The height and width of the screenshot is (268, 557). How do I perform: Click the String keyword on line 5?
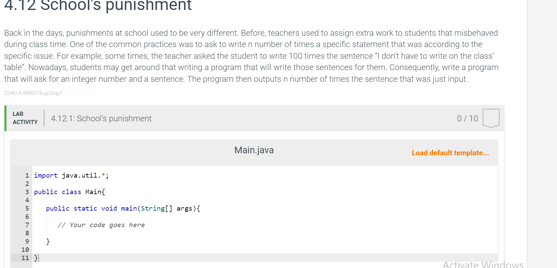click(153, 208)
